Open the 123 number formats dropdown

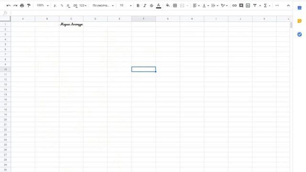(x=83, y=5)
